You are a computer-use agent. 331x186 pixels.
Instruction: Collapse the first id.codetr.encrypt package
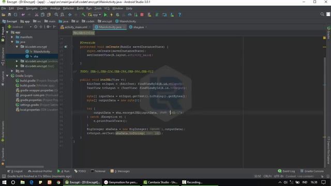pos(17,47)
